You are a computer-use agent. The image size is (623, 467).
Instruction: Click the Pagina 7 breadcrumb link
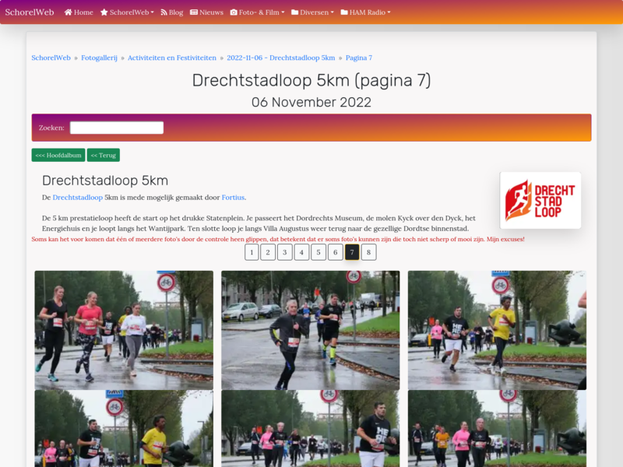tap(359, 58)
